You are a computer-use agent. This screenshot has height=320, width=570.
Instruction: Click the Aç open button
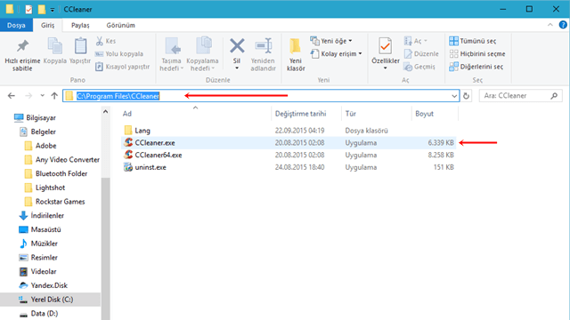[416, 41]
